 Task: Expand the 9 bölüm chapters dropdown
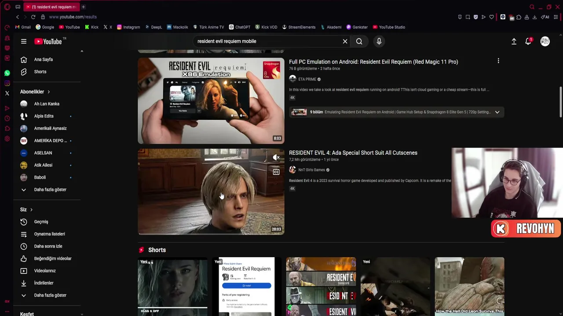tap(497, 112)
